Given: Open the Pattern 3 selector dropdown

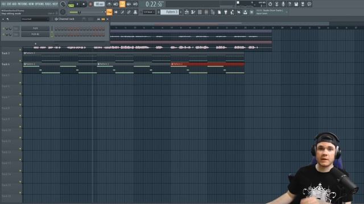Looking at the screenshot, I should (x=169, y=12).
